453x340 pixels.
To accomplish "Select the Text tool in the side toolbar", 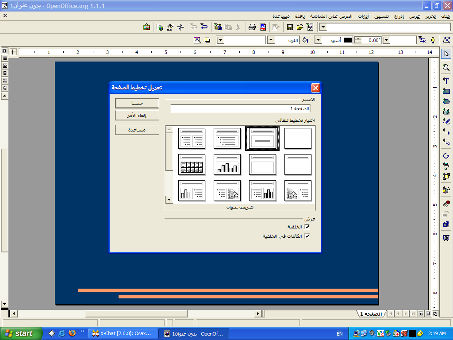I will click(x=446, y=81).
